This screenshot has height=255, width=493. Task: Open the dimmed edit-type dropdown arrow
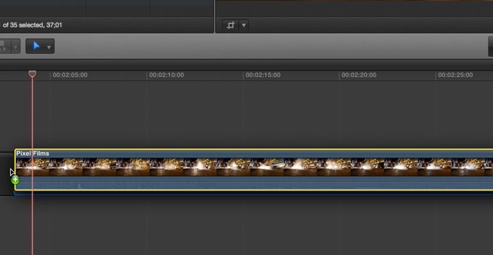pos(15,47)
